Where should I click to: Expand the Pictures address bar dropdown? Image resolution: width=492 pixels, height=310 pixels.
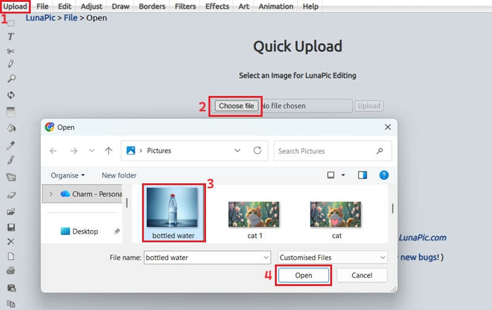coord(237,151)
